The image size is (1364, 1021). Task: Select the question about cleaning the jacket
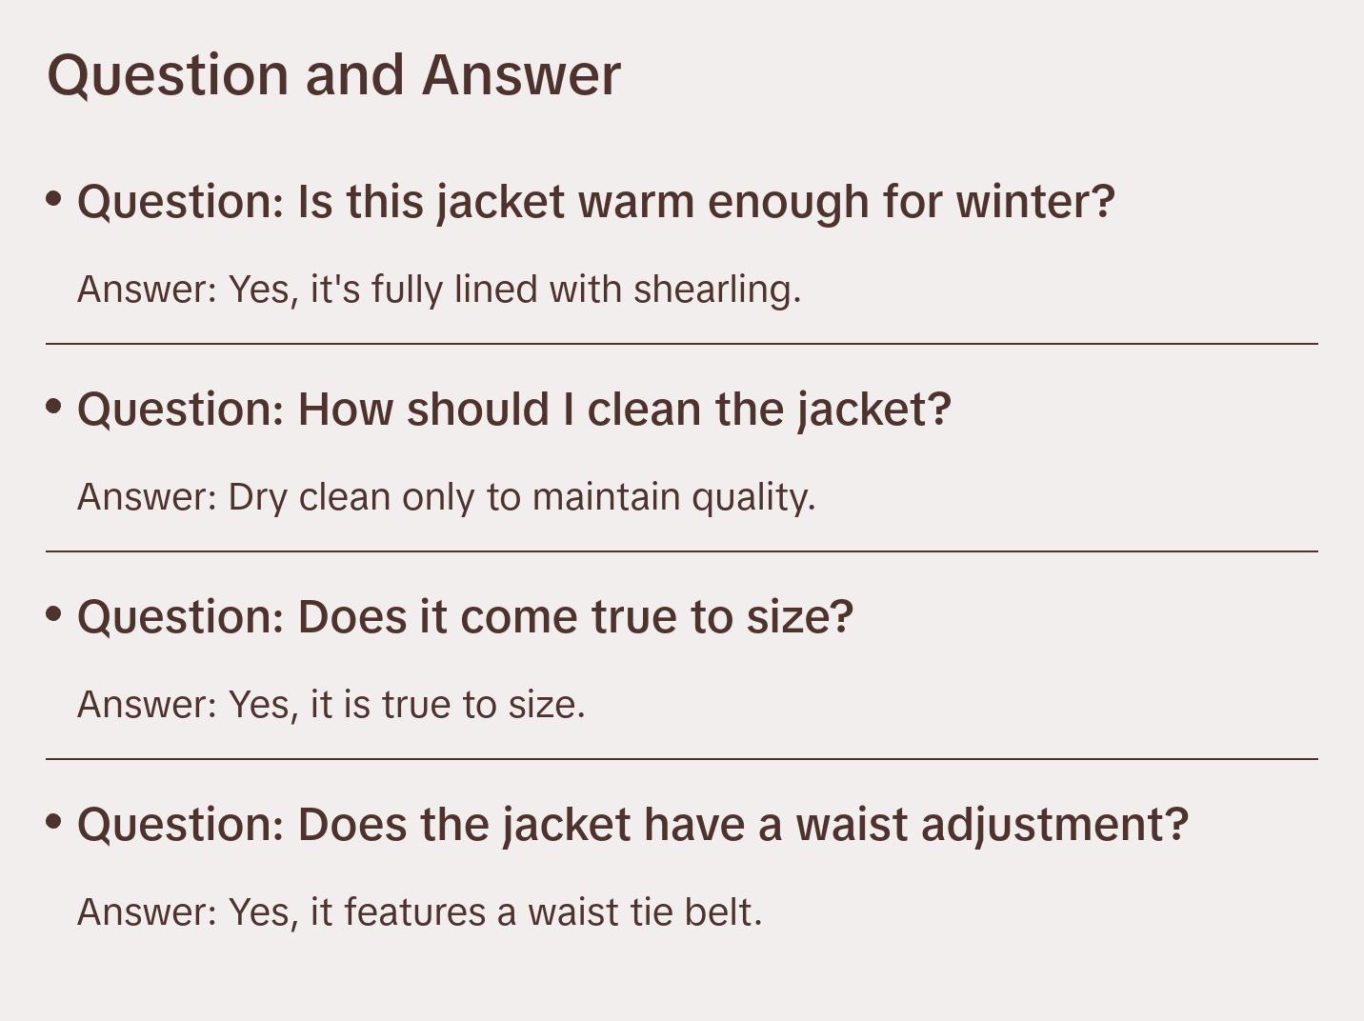point(514,410)
